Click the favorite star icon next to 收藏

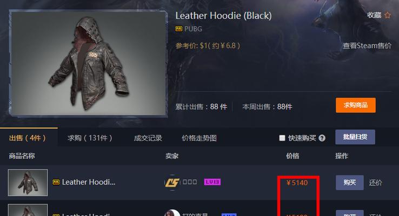[387, 15]
